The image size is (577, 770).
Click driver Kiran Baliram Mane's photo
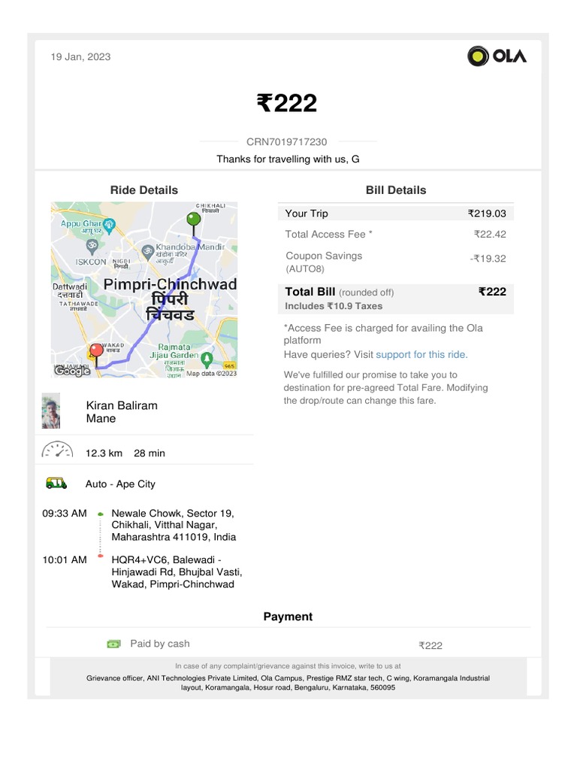tap(51, 411)
